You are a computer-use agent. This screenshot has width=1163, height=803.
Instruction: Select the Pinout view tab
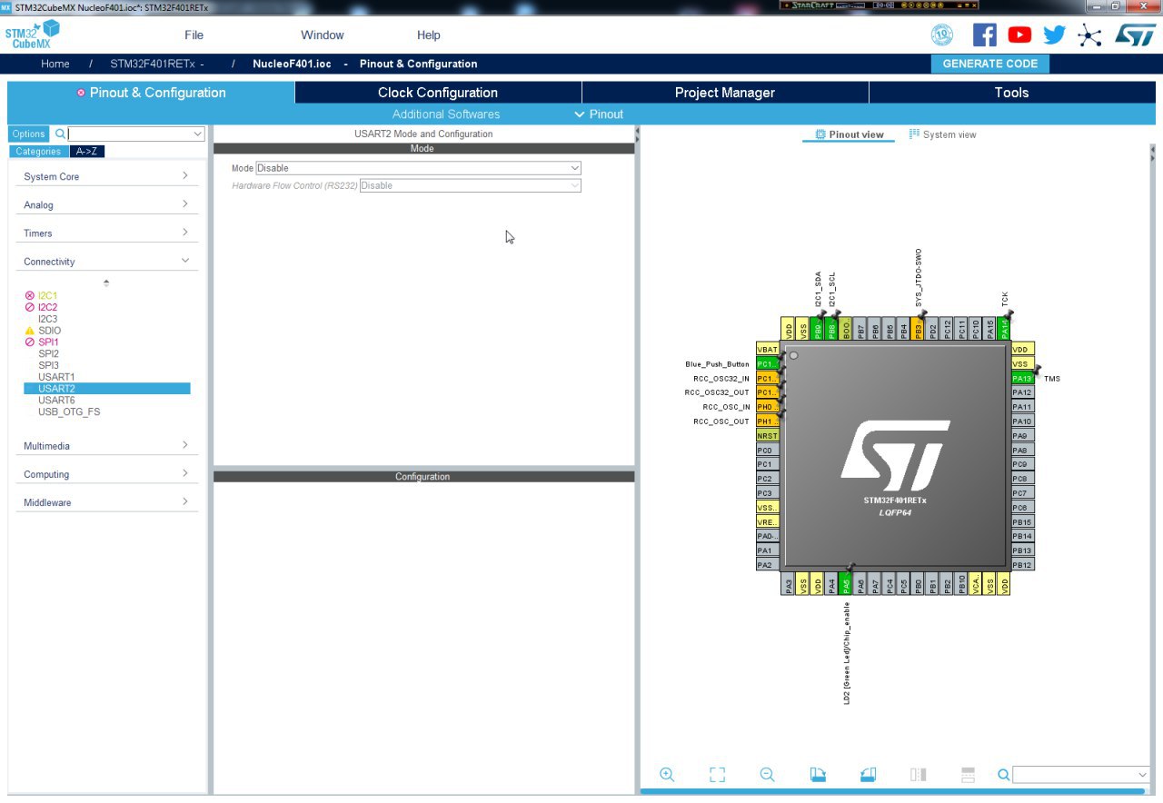pos(849,134)
